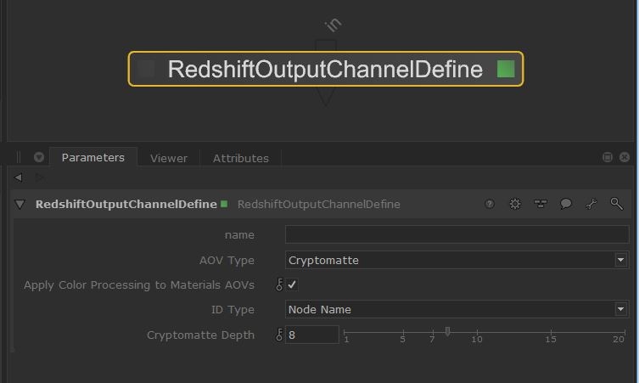Click the wrench edit-parameters icon
This screenshot has width=639, height=383.
[591, 204]
